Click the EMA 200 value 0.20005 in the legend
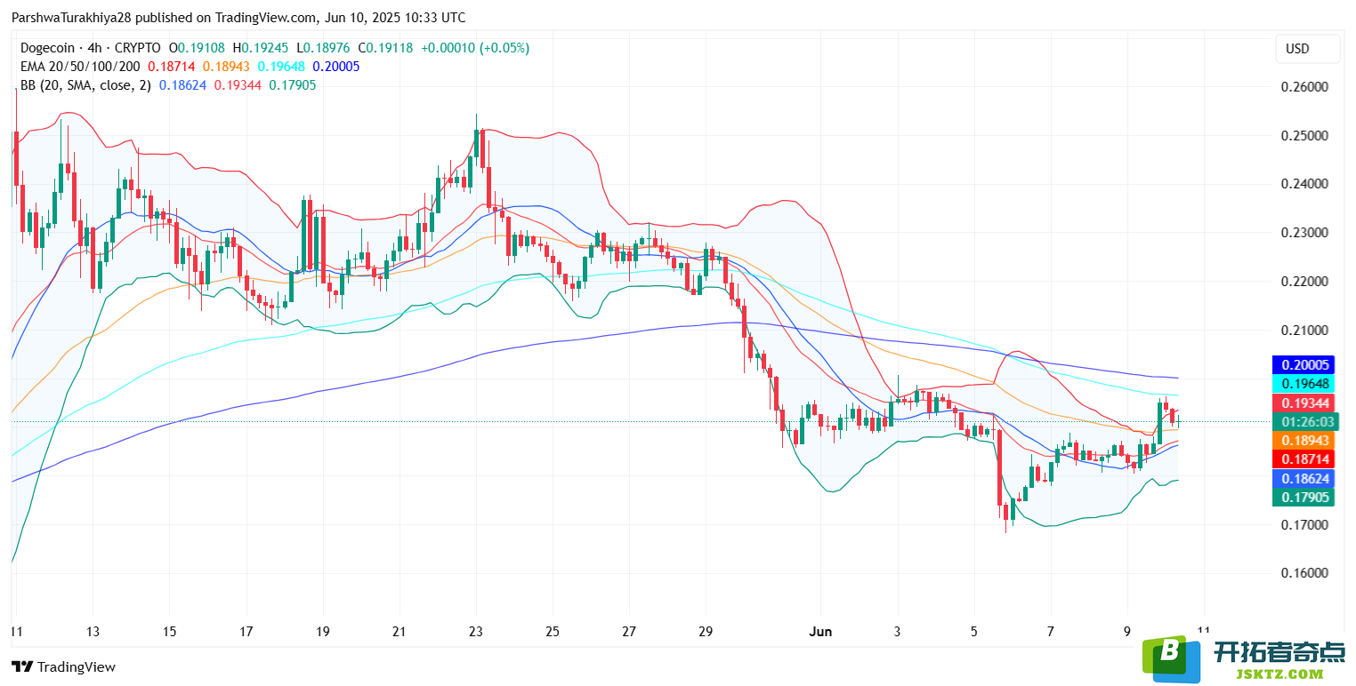 [x=336, y=67]
